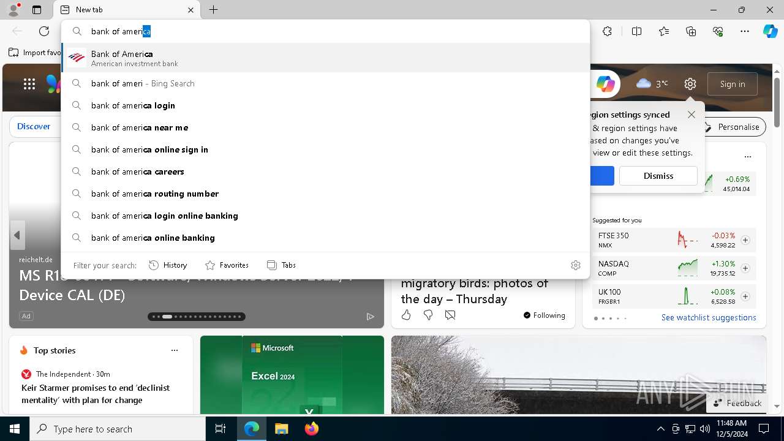Open the profile icon in title bar
The width and height of the screenshot is (784, 441).
coord(13,9)
